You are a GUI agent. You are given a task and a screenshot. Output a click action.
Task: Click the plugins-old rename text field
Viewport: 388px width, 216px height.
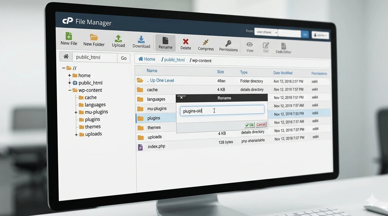tap(222, 110)
